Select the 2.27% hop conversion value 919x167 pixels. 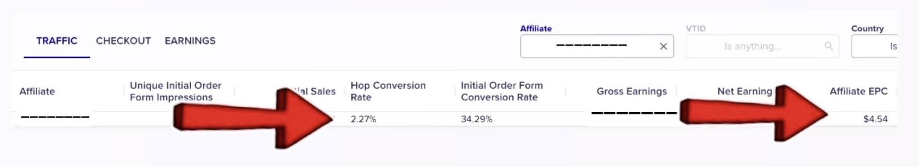363,119
